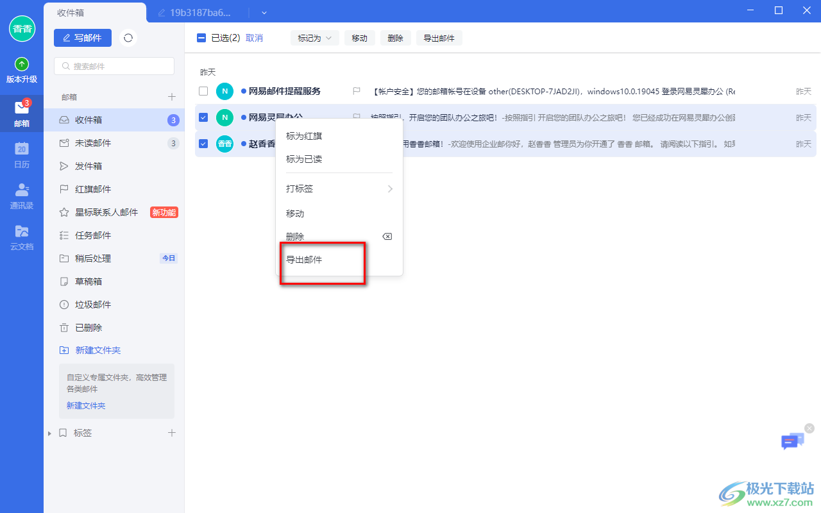821x513 pixels.
Task: Click the 香香 avatar of 赵香香 email
Action: [x=224, y=144]
